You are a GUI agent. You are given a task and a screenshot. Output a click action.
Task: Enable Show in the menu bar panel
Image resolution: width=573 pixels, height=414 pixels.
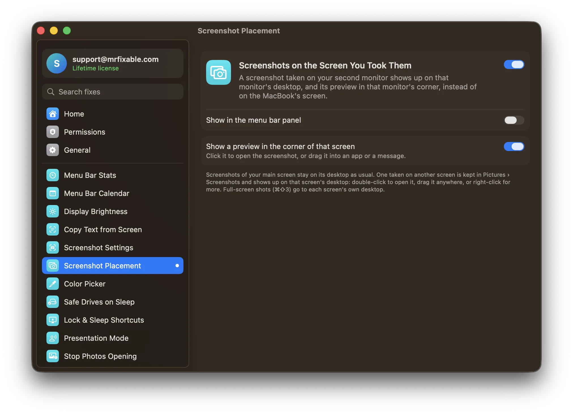pos(514,120)
